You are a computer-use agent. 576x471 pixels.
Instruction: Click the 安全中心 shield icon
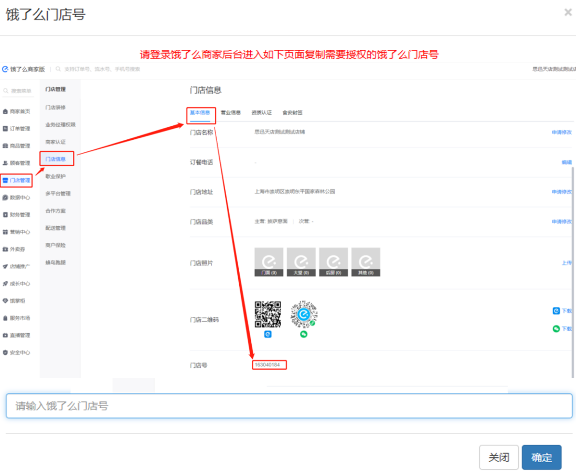[x=5, y=353]
